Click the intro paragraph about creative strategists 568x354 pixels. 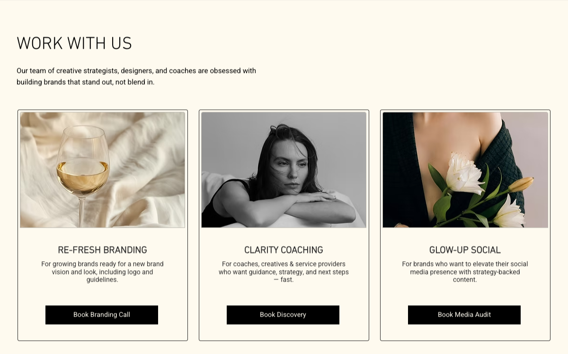point(136,76)
